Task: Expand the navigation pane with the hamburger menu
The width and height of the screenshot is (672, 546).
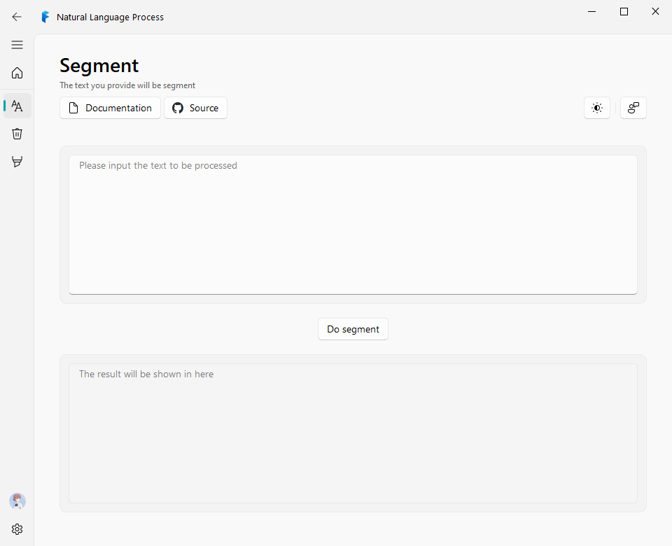Action: pos(17,45)
